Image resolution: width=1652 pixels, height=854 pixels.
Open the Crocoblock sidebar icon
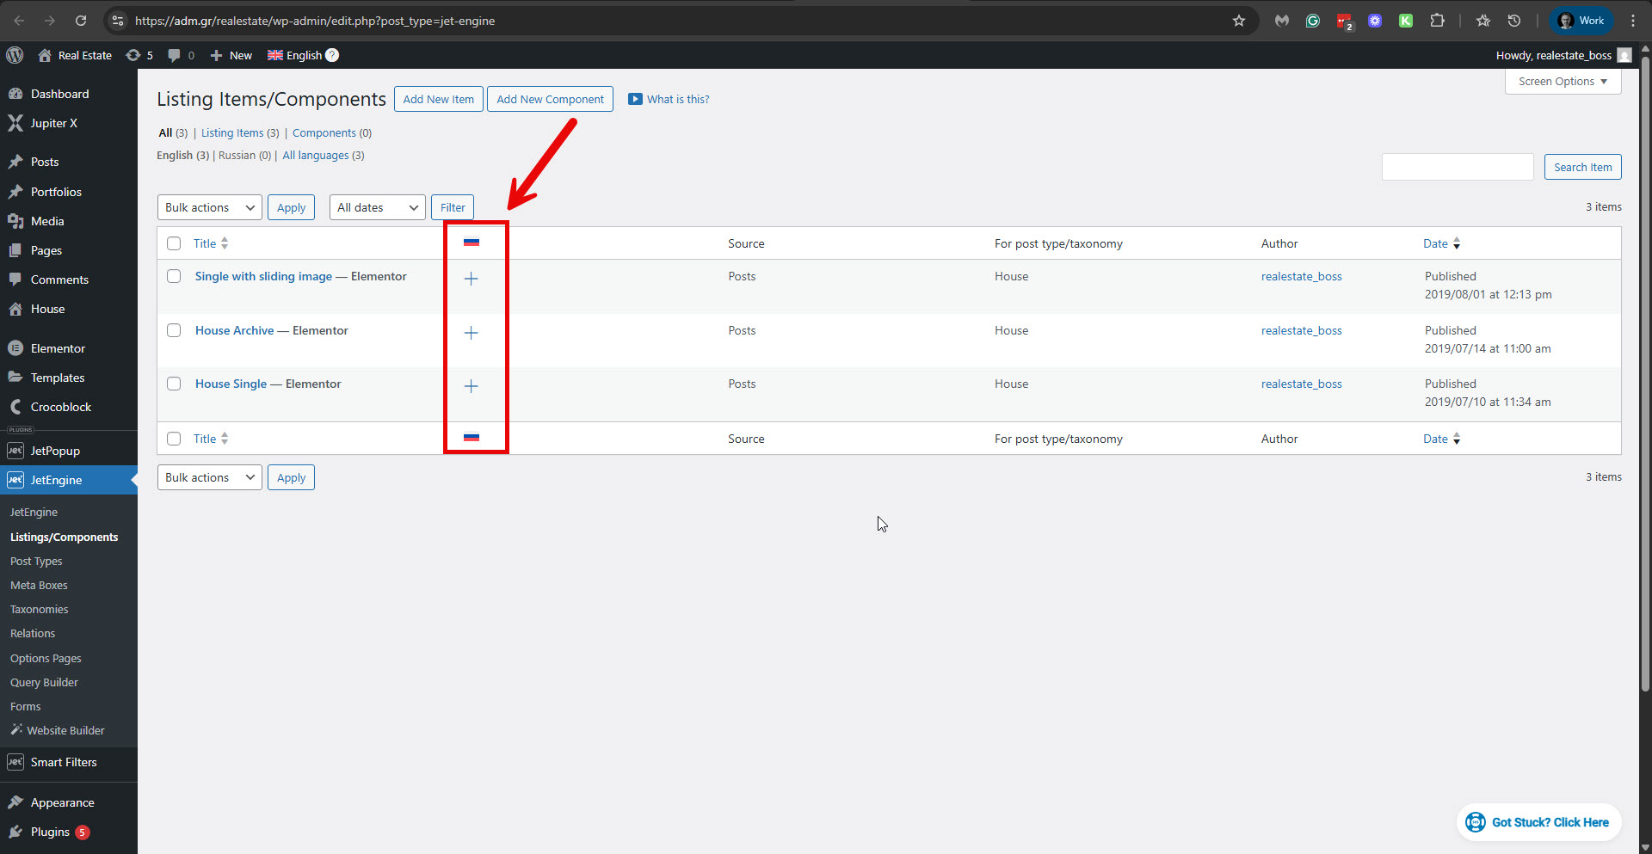pos(15,407)
